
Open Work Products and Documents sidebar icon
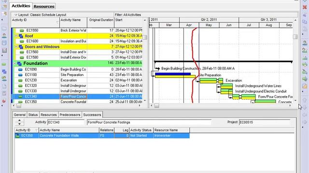pyautogui.click(x=4, y=86)
